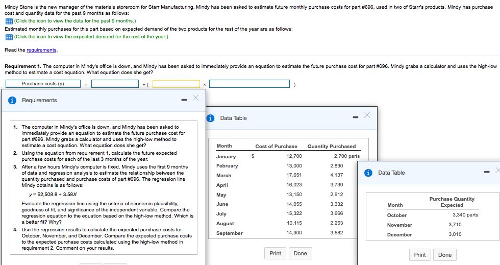Click March quantity 4,137

tap(337, 175)
